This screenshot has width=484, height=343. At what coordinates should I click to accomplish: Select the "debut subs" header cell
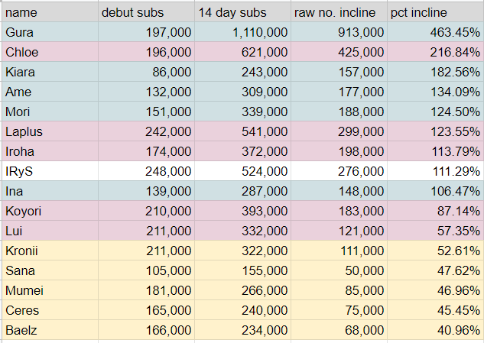tap(146, 12)
